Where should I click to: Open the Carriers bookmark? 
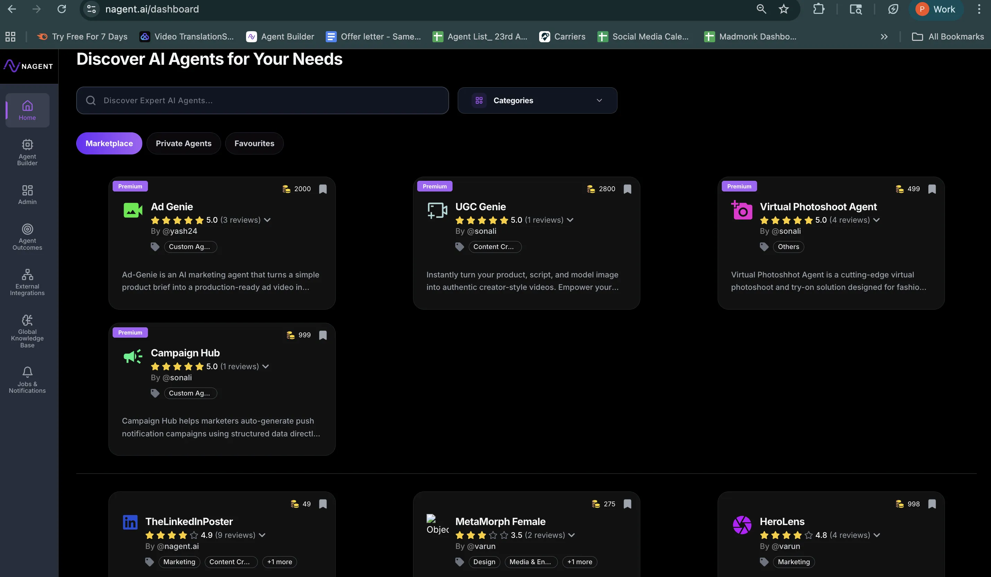562,37
